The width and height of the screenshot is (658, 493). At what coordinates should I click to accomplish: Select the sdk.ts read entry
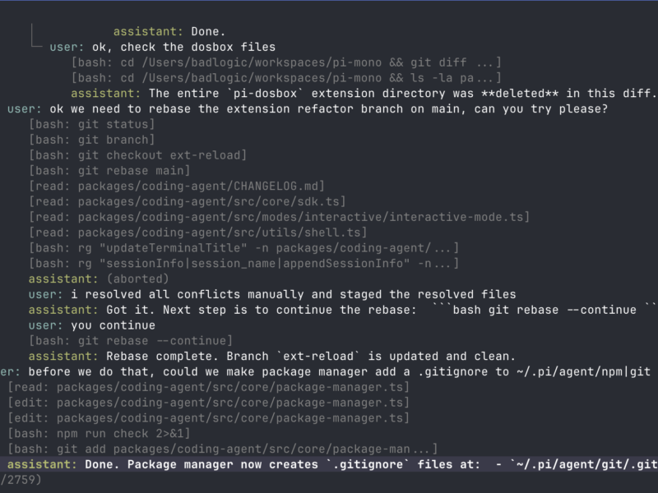[187, 201]
